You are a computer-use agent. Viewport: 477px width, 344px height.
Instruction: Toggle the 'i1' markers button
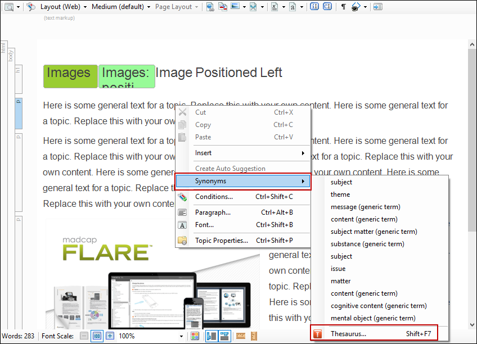pyautogui.click(x=314, y=6)
